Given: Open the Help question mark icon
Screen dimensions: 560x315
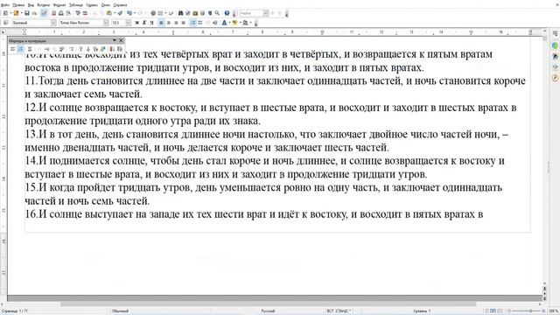Looking at the screenshot, I should tap(227, 13).
